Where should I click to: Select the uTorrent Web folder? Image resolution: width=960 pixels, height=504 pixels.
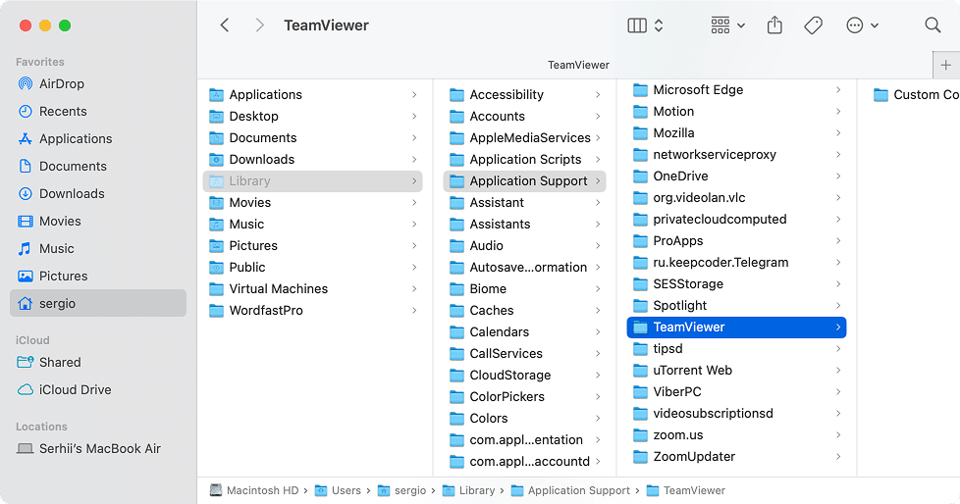736,370
